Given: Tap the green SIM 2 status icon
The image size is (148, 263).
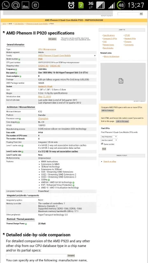Looking at the screenshot, I should pos(81,5).
